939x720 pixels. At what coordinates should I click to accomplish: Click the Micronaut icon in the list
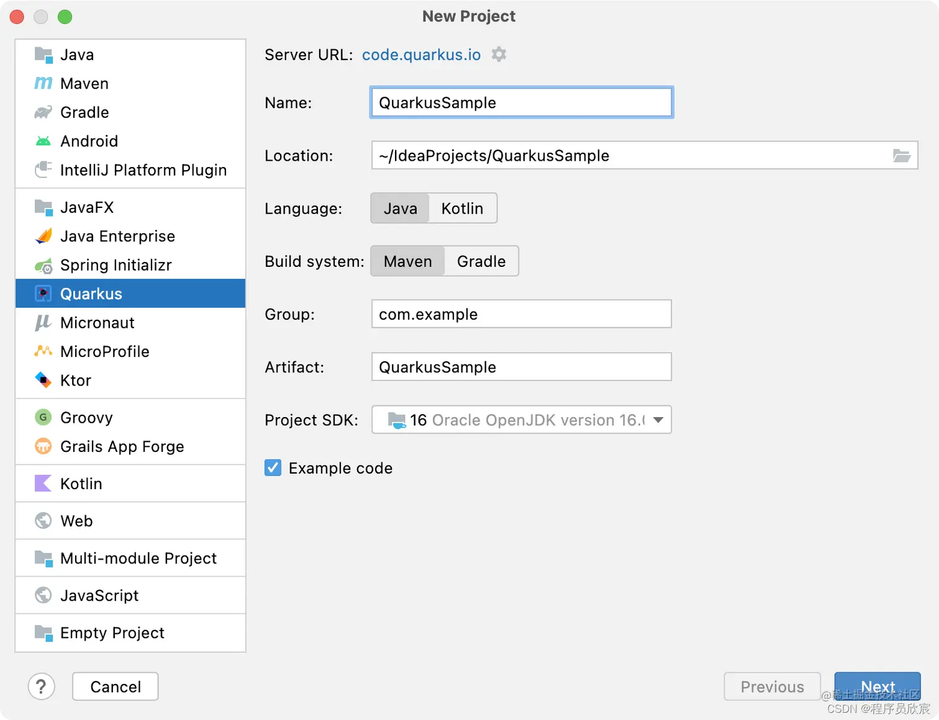click(x=43, y=323)
